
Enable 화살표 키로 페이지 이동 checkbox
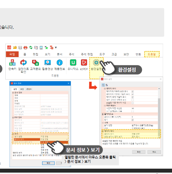pos(133,103)
